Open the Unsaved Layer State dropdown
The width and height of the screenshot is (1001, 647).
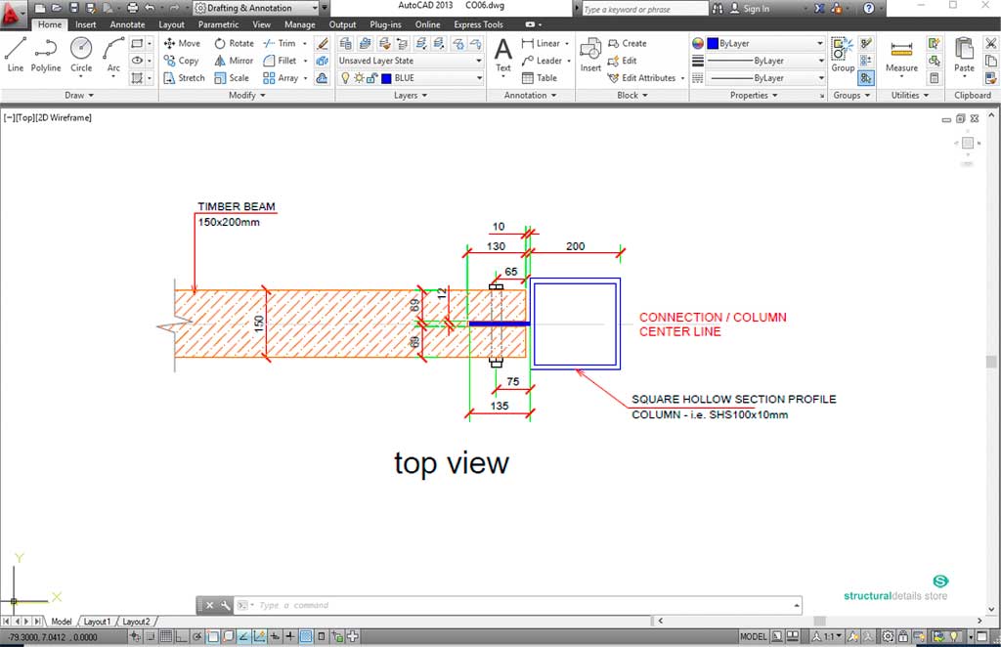(411, 61)
